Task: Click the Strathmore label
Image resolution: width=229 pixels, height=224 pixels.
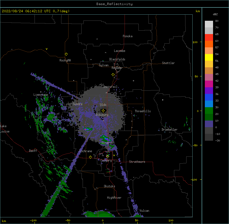Action: pyautogui.click(x=137, y=162)
